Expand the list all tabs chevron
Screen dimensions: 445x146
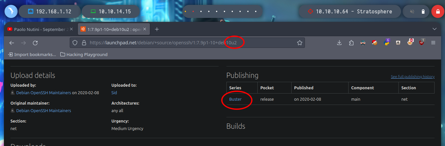[434, 29]
